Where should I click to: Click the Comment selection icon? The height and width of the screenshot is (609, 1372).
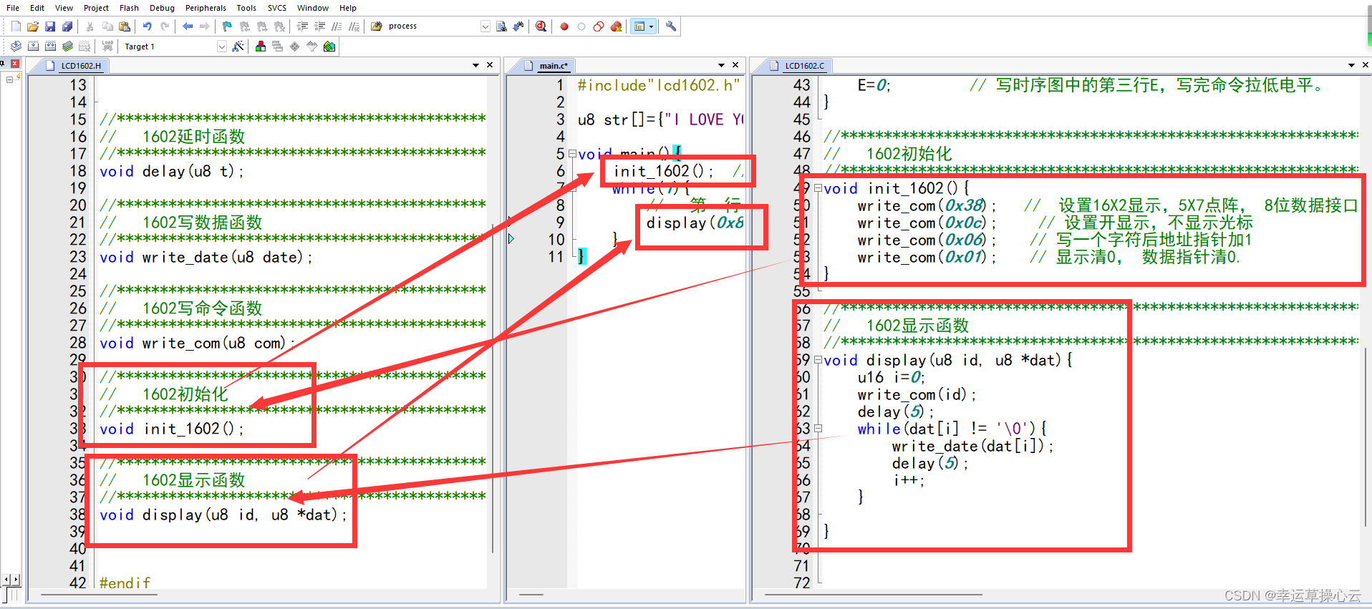coord(337,26)
